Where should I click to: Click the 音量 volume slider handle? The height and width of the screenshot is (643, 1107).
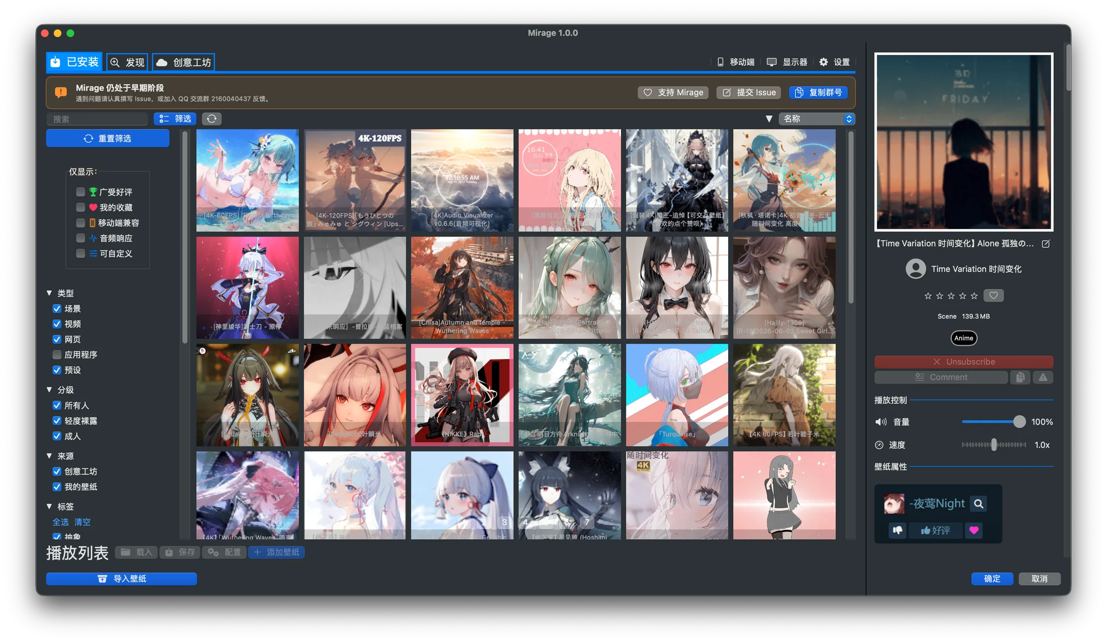[1019, 422]
